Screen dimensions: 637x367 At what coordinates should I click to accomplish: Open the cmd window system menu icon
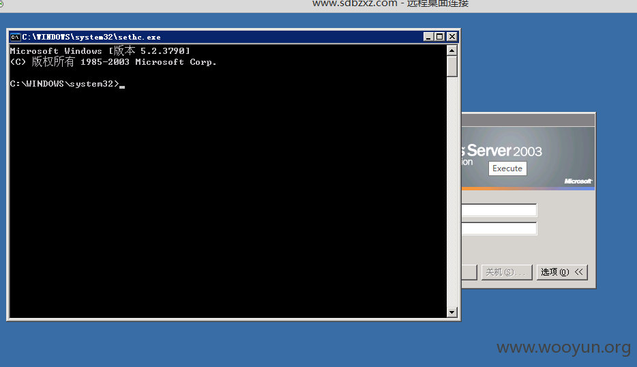point(15,37)
